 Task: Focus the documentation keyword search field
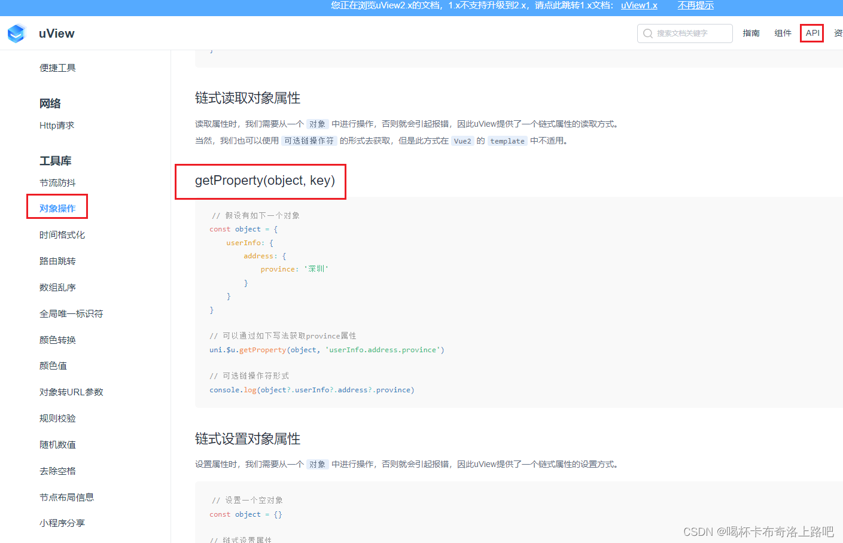(x=685, y=33)
